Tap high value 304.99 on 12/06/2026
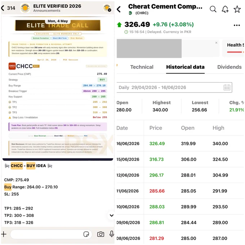This screenshot has height=245, width=245. coord(220,175)
